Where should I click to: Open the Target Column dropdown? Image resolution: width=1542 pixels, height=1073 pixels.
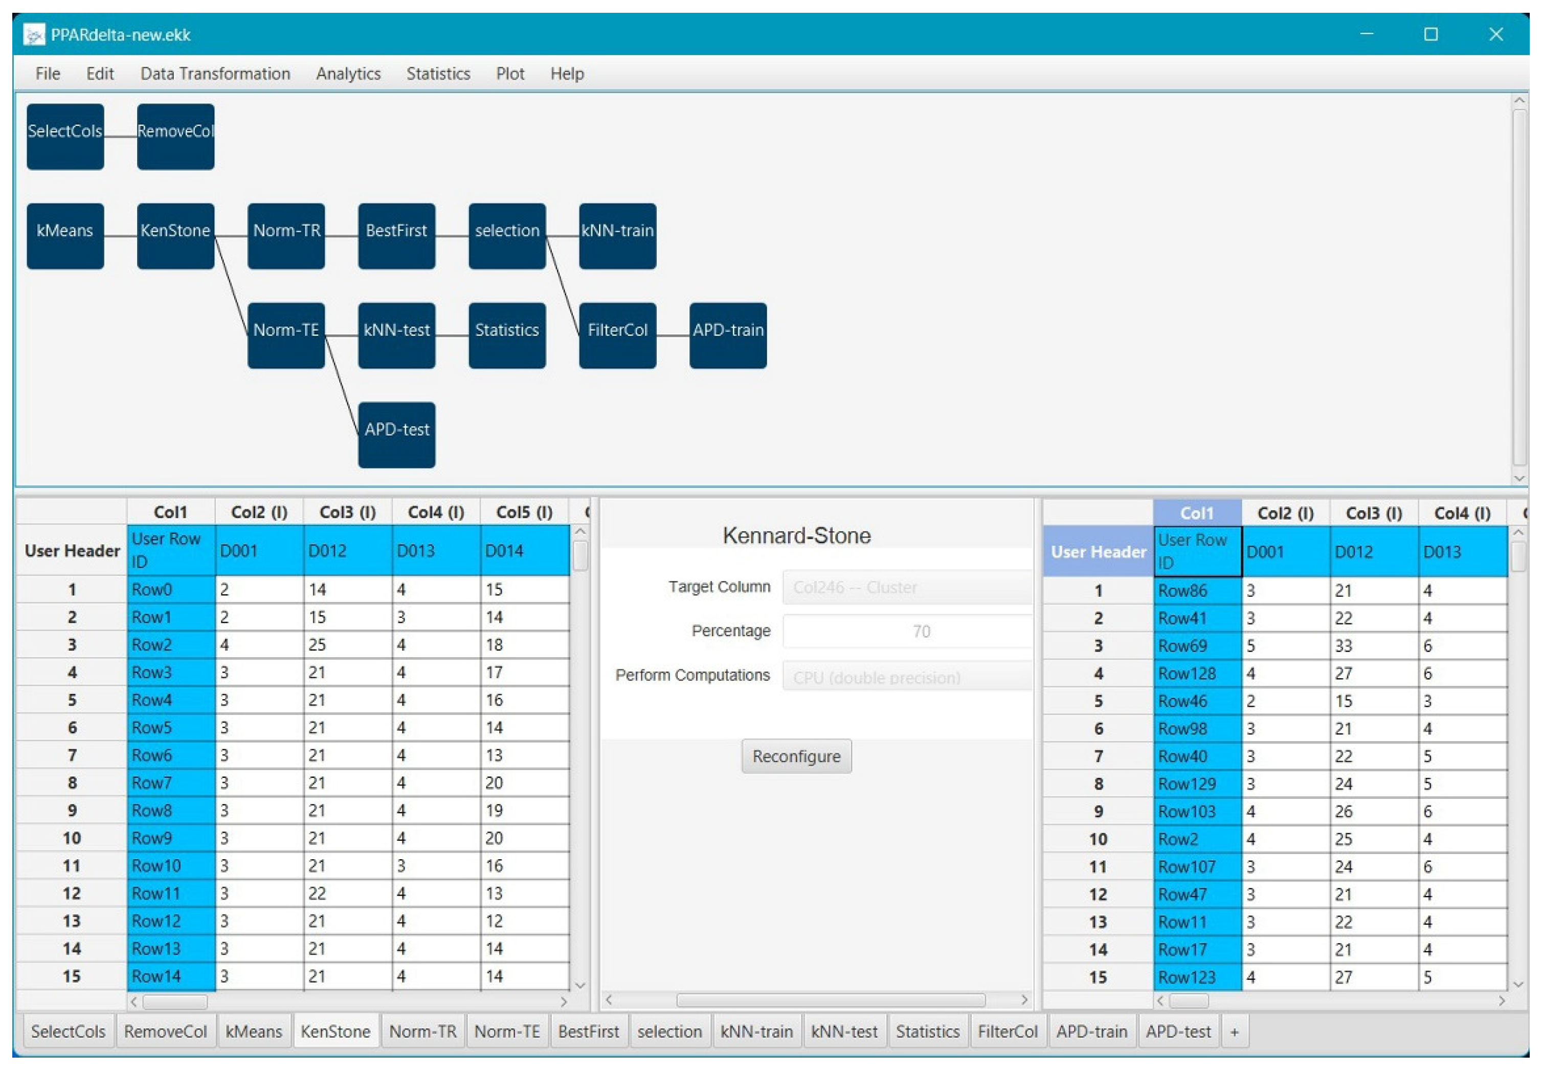907,587
